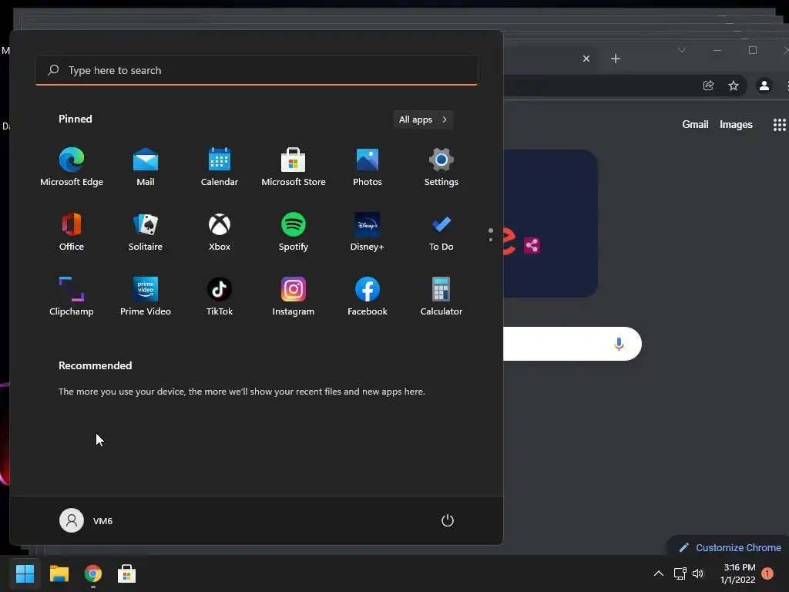Bookmark this page with the star icon

pos(734,86)
